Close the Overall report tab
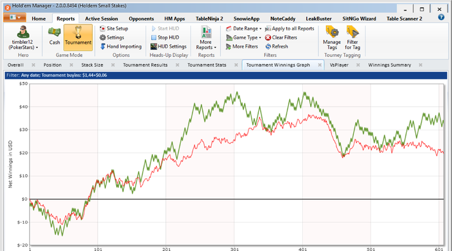This screenshot has width=452, height=251. click(x=34, y=65)
